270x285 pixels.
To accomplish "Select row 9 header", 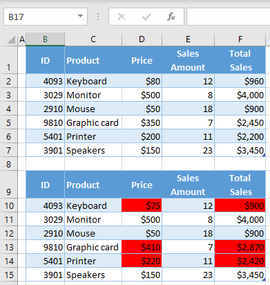I will coord(9,185).
